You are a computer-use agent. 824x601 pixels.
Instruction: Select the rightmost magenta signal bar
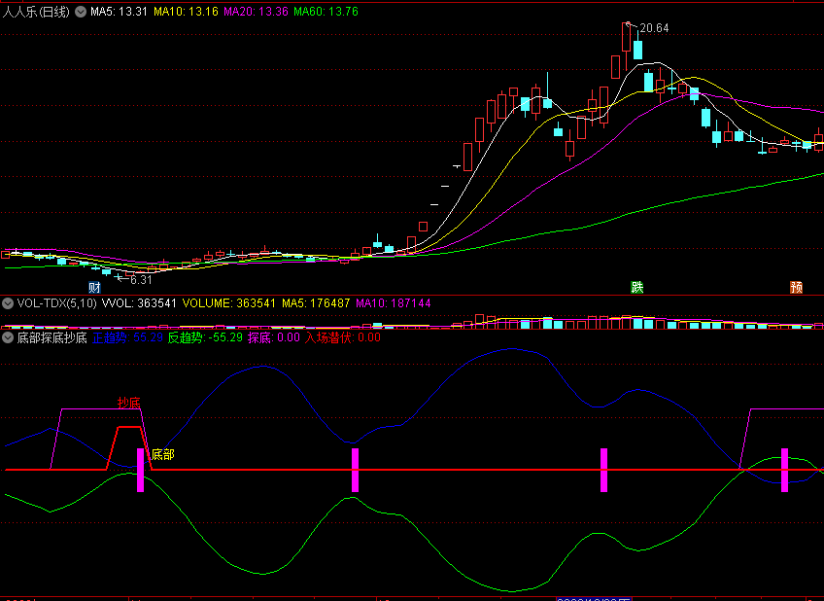coord(784,470)
